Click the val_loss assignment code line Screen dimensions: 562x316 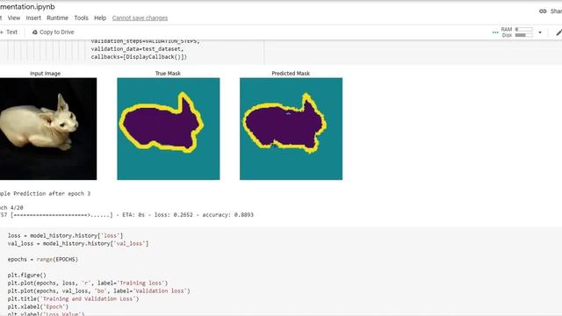[x=78, y=243]
